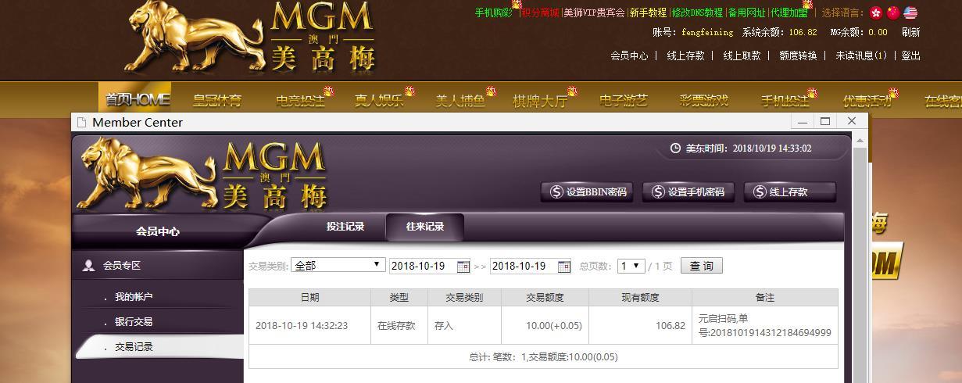Open 真人娱乐 in the main navigation
The height and width of the screenshot is (383, 962).
pos(379,100)
